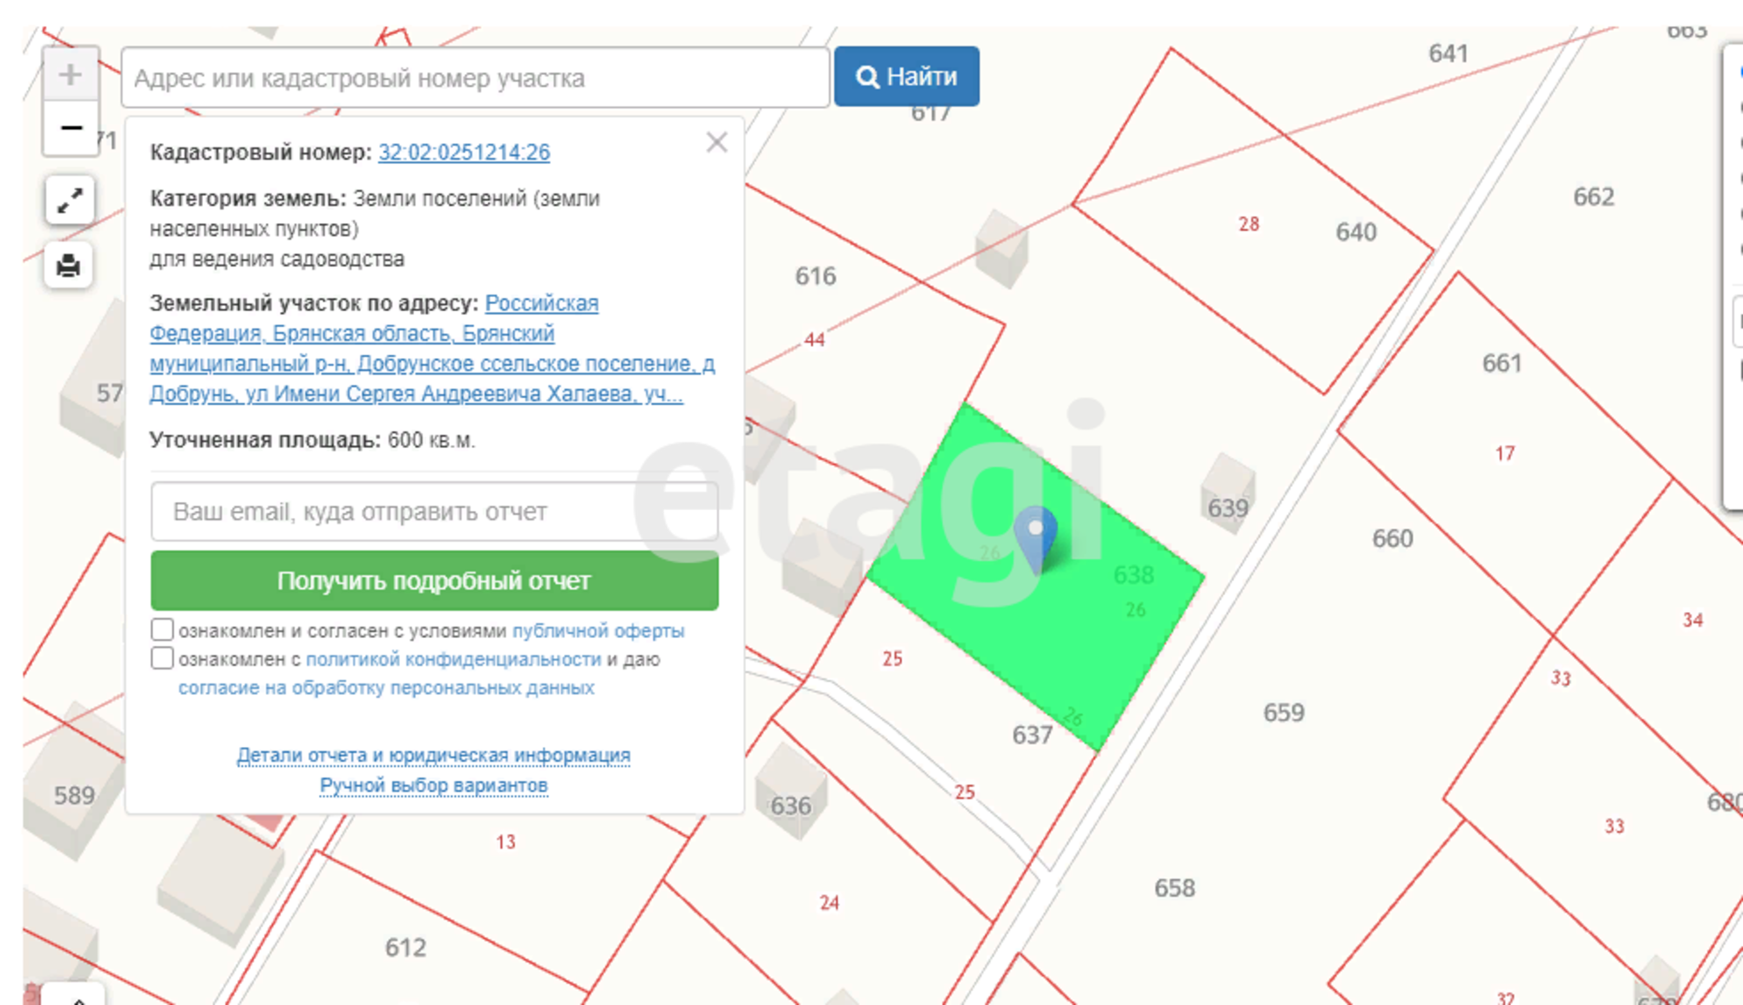Open the публичной оферты link
Viewport: 1743px width, 1005px height.
click(x=598, y=630)
